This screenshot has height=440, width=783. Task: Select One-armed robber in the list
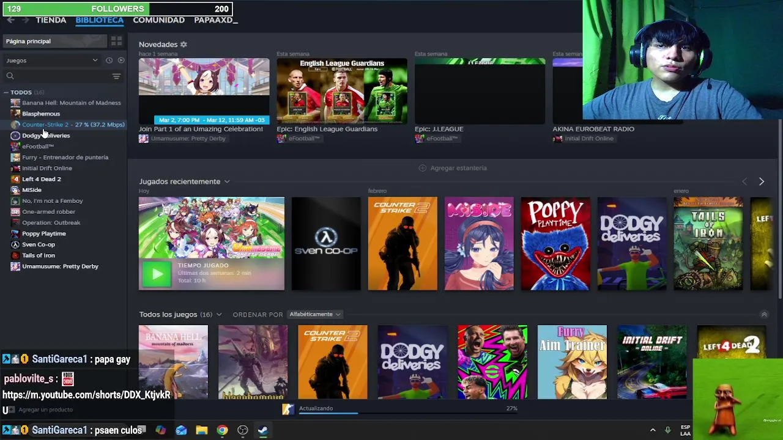click(x=49, y=212)
